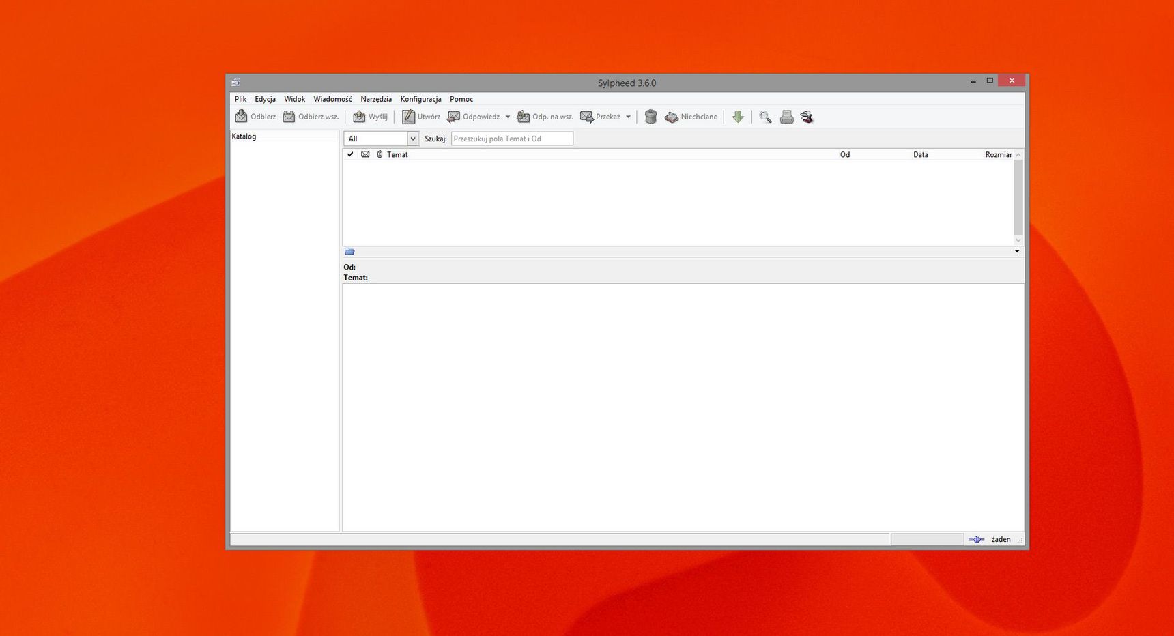Screen dimensions: 1174x636
Task: Open the Odpowiedz dropdown arrow
Action: [508, 117]
